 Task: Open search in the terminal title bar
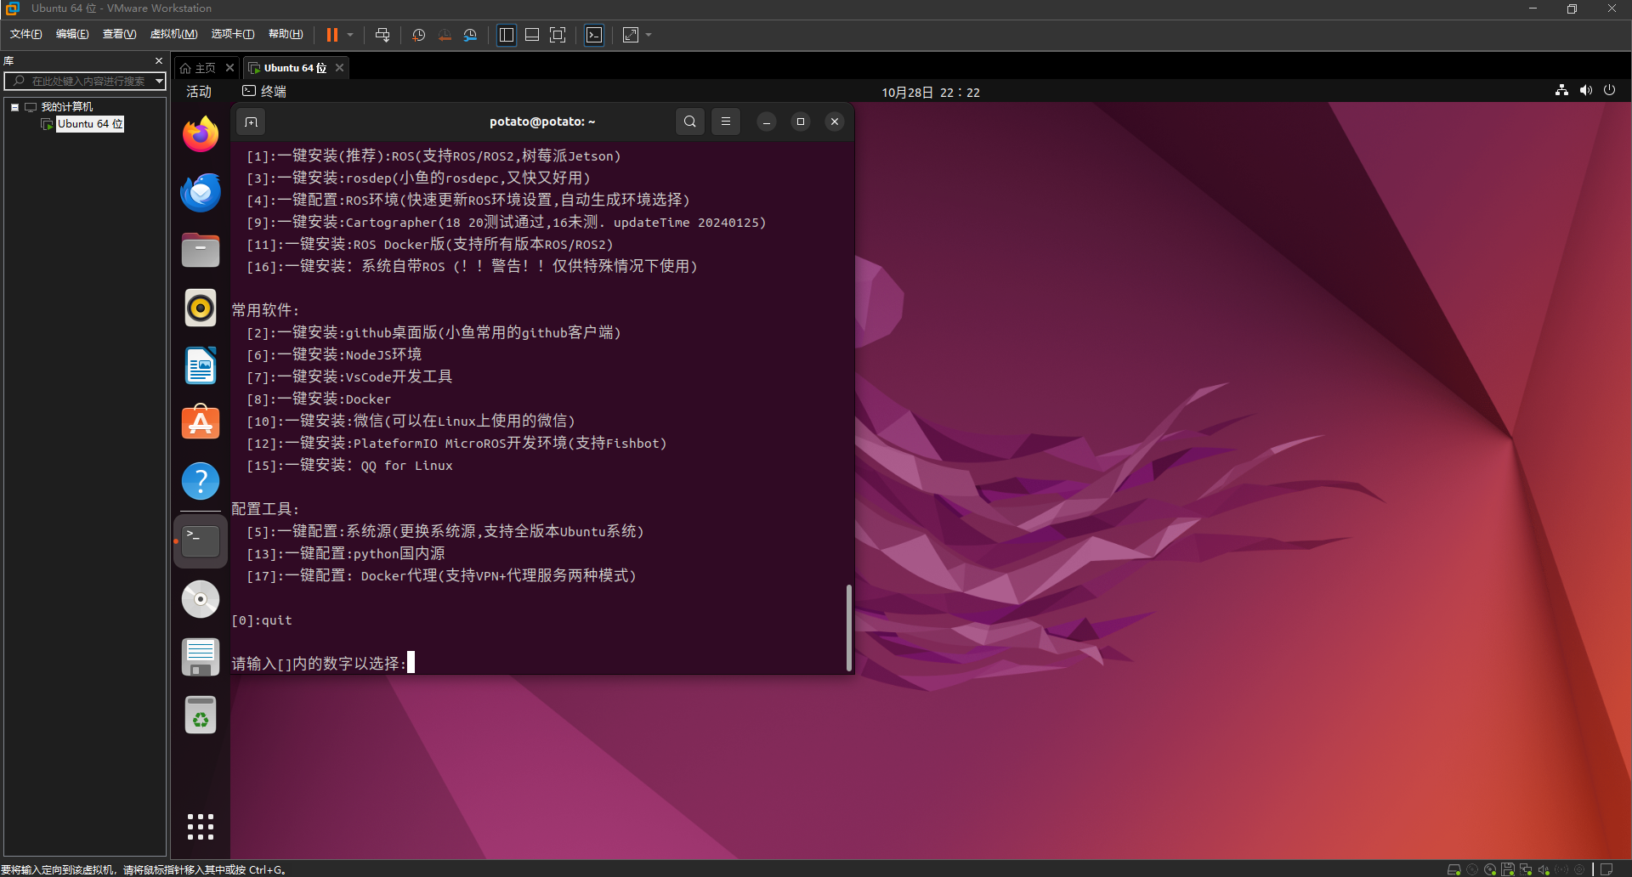coord(689,122)
